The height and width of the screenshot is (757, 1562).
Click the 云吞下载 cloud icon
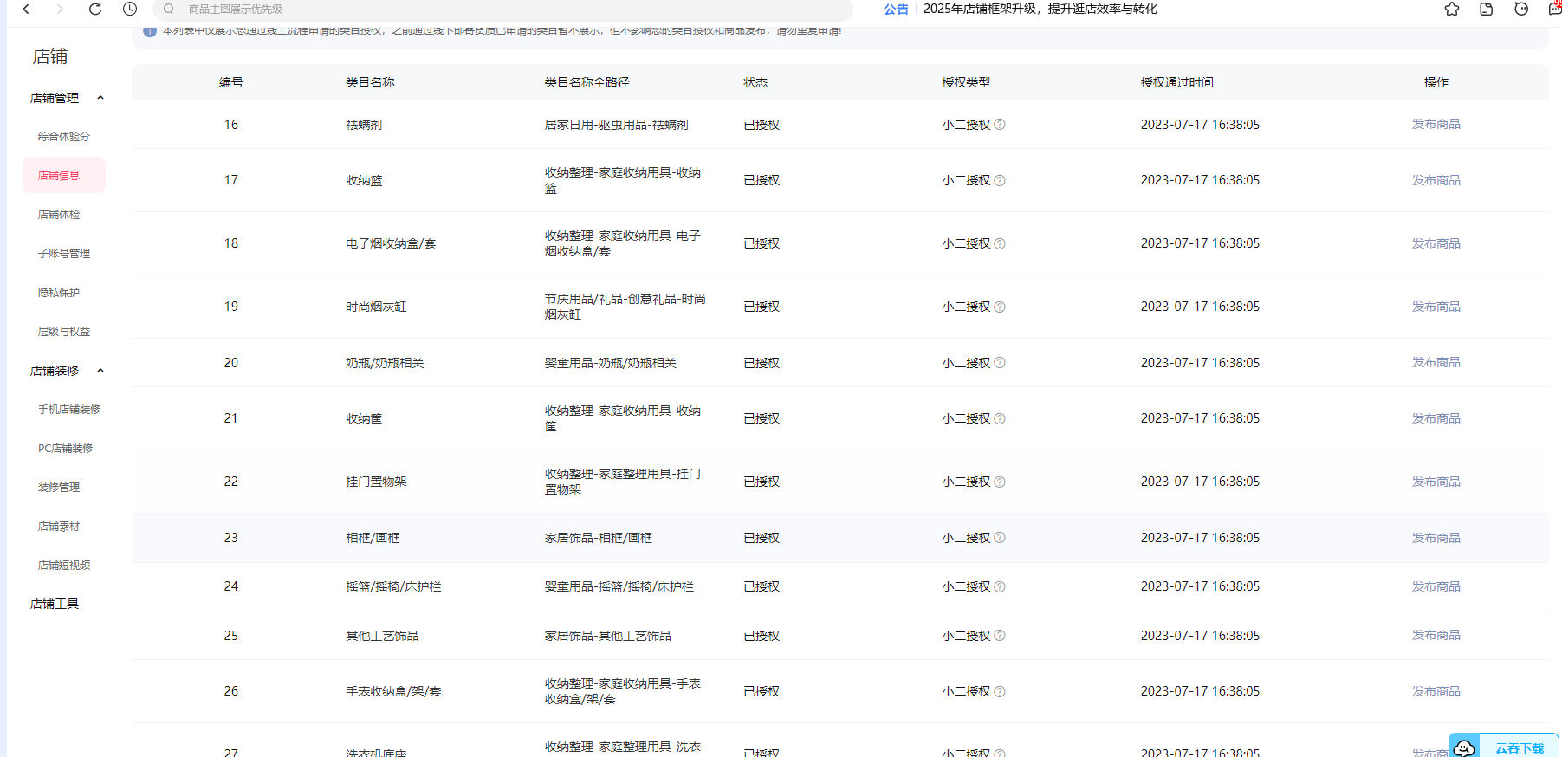click(1464, 747)
